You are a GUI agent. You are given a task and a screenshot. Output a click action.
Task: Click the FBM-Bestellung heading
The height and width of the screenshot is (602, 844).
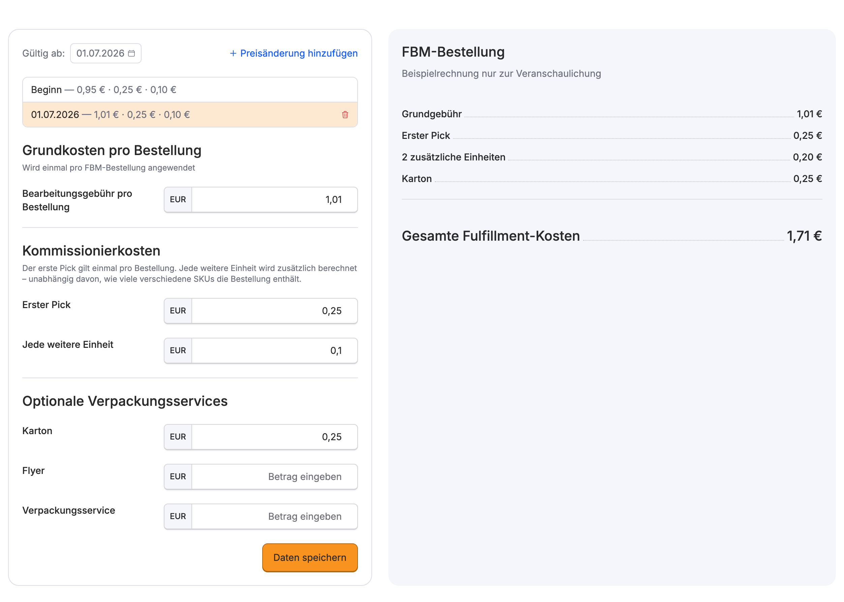[453, 52]
